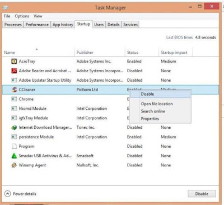Select the Chrome startup entry

click(26, 99)
